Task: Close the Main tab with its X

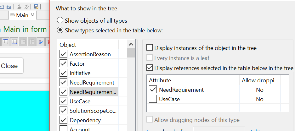Action: tap(32, 15)
